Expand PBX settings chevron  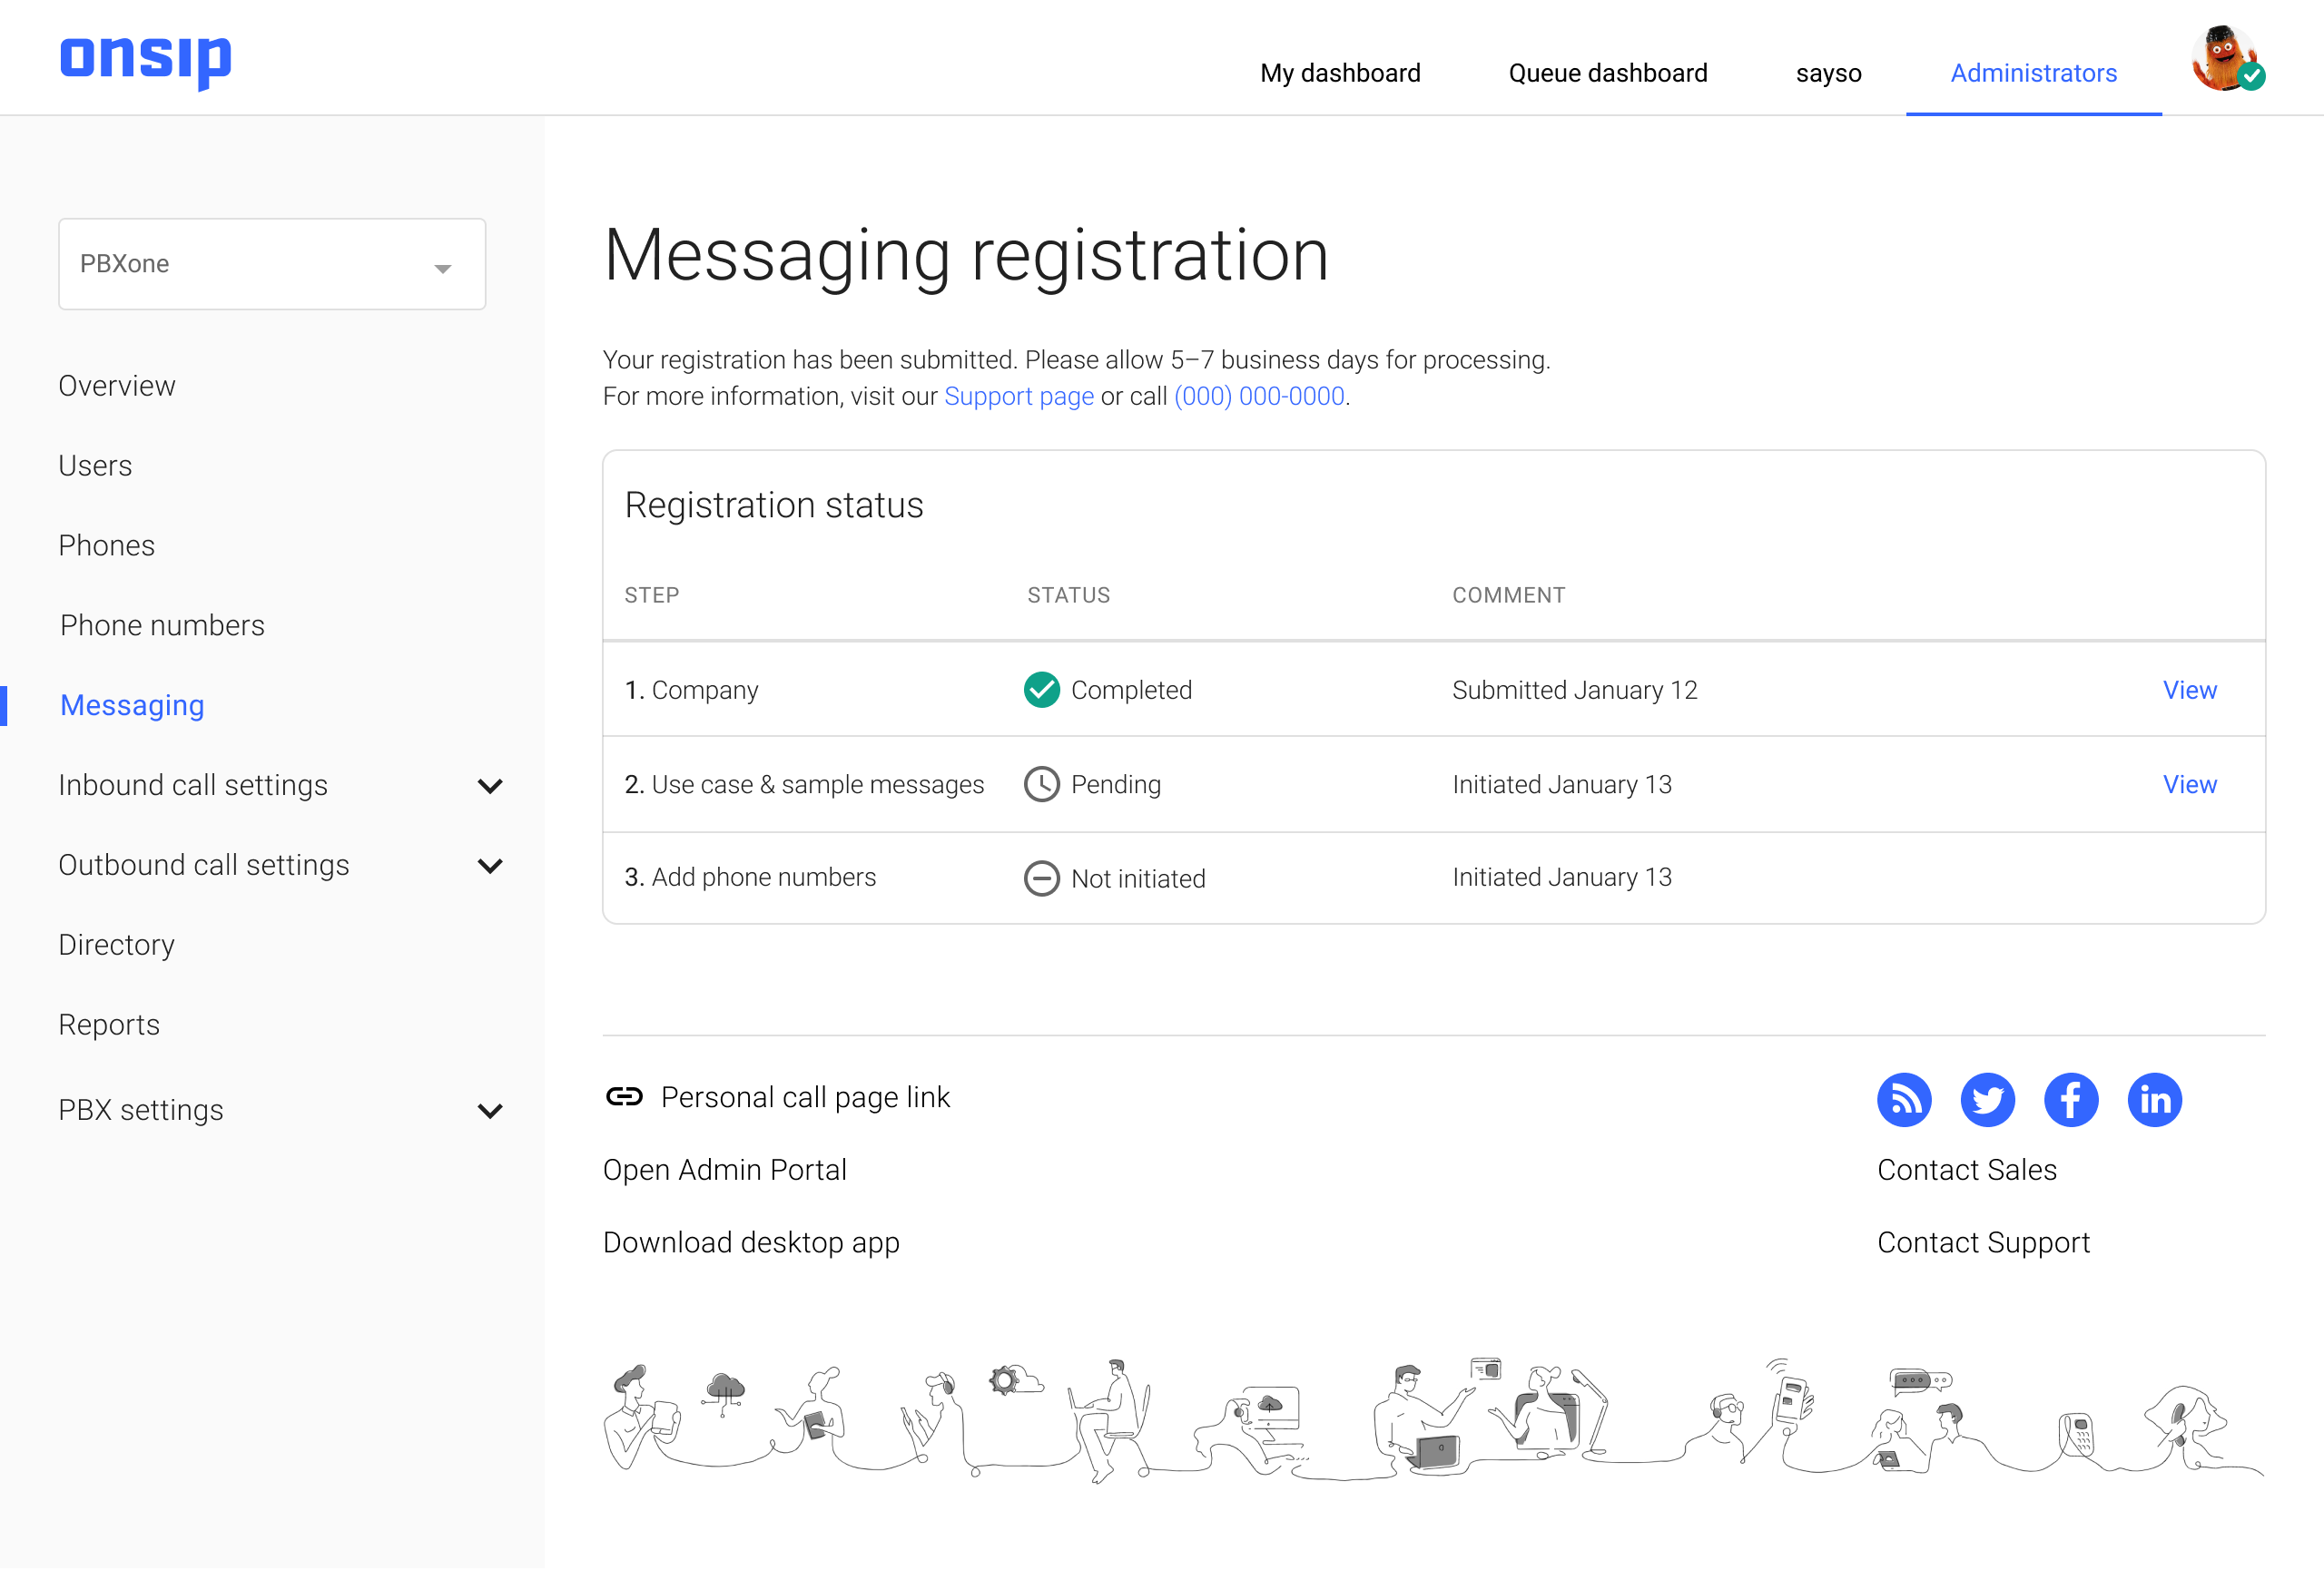(490, 1112)
